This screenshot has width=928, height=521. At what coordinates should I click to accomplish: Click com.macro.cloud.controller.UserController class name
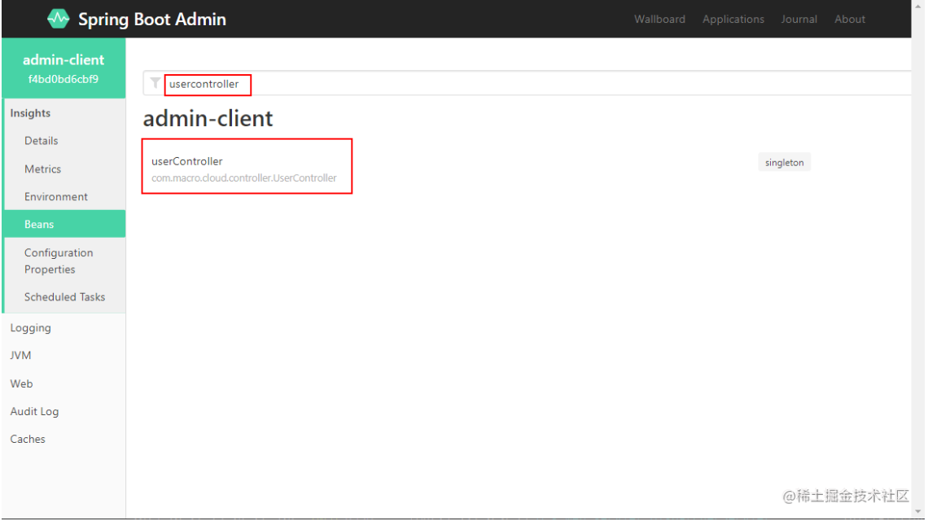coord(244,178)
